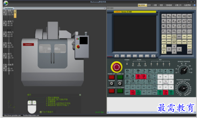Click the INSERT key on MDI keypad
The height and width of the screenshot is (118, 197).
click(184, 42)
